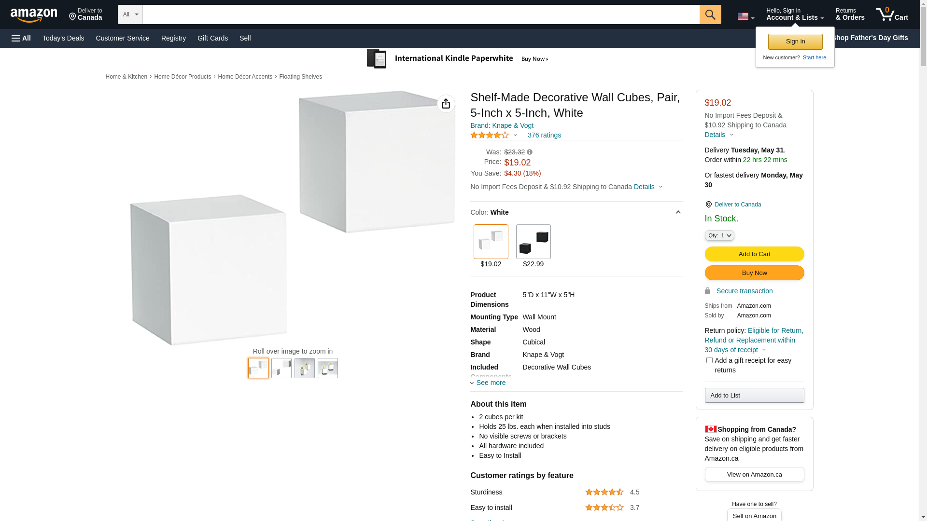Click the share icon on product image

click(446, 104)
